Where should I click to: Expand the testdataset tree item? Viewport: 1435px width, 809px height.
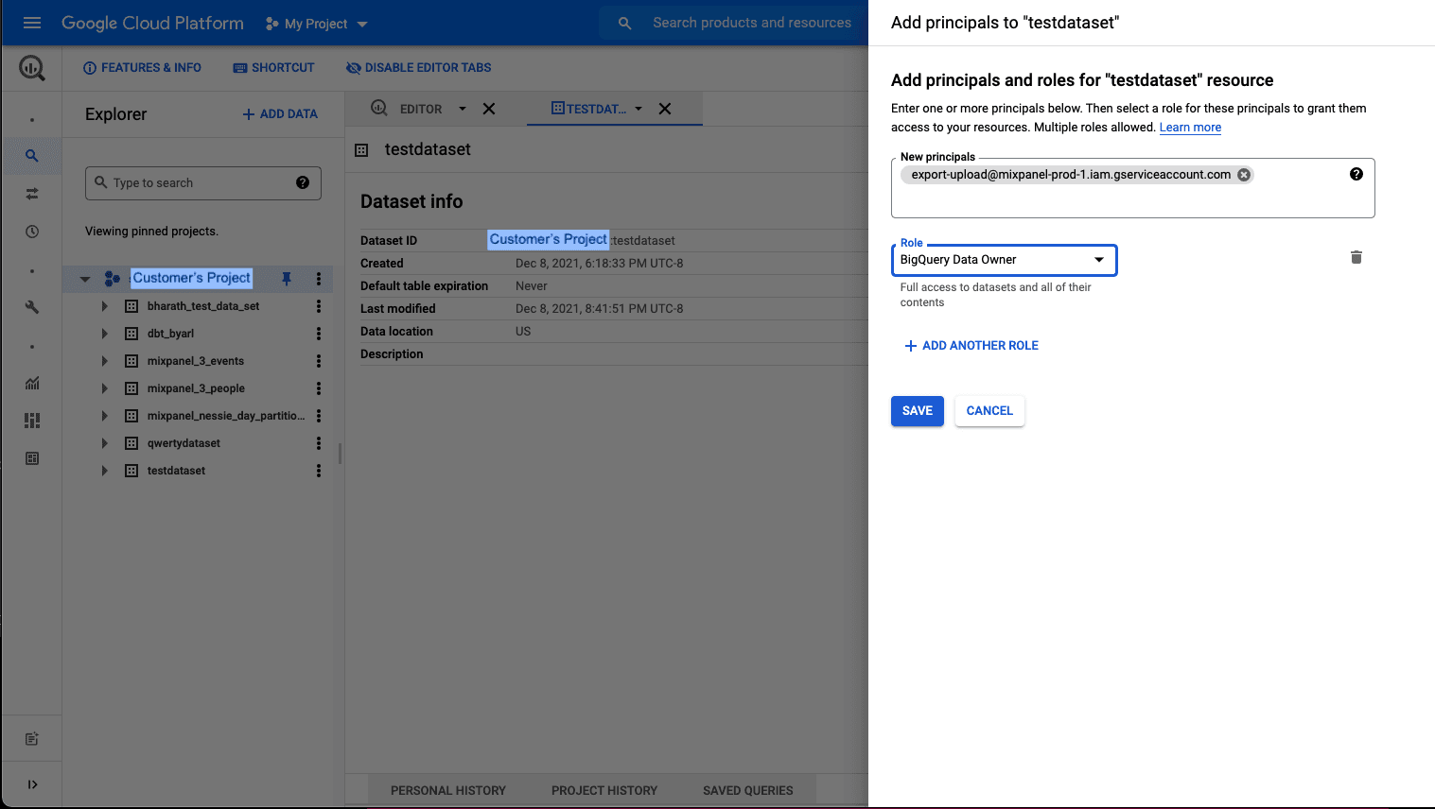[x=104, y=470]
